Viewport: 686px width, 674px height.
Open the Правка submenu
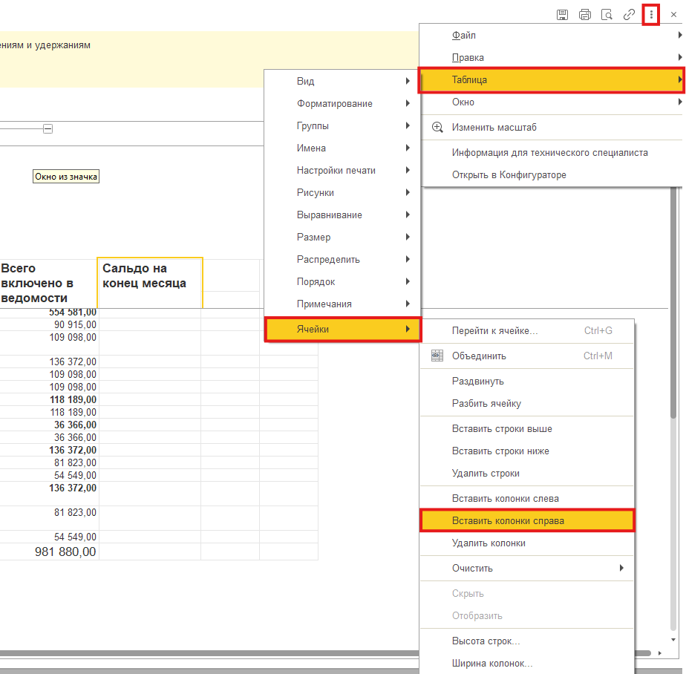(552, 57)
